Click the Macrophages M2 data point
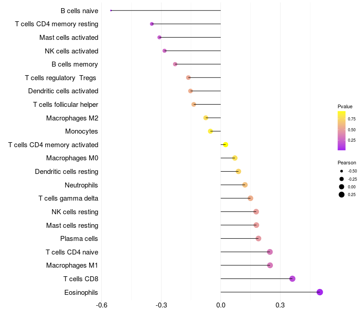This screenshot has height=317, width=362. [206, 118]
